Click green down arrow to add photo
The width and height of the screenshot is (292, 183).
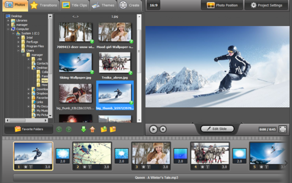tap(83, 129)
